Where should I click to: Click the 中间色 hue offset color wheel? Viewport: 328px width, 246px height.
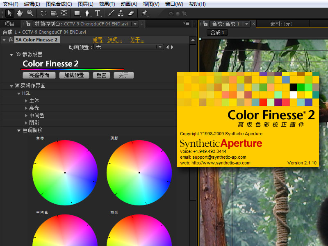pos(65,230)
